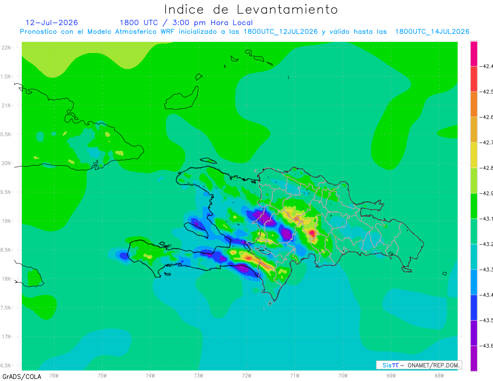Click the legend value '-42.9'
Screen dimensions: 493x381
click(486, 193)
